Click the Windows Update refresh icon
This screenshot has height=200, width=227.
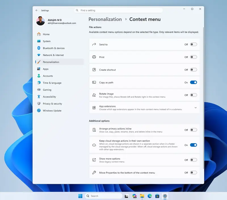click(x=39, y=111)
